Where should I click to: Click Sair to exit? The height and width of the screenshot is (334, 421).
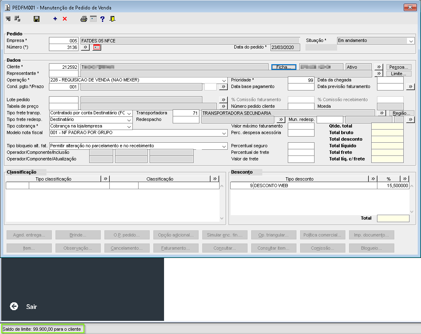click(31, 306)
